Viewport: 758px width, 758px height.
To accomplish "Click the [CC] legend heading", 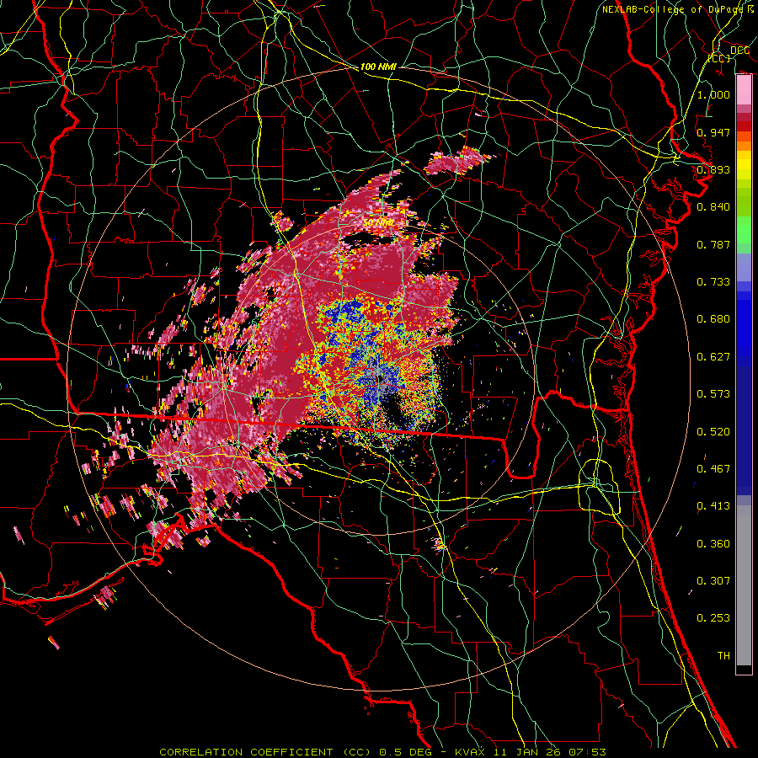I will click(x=719, y=58).
